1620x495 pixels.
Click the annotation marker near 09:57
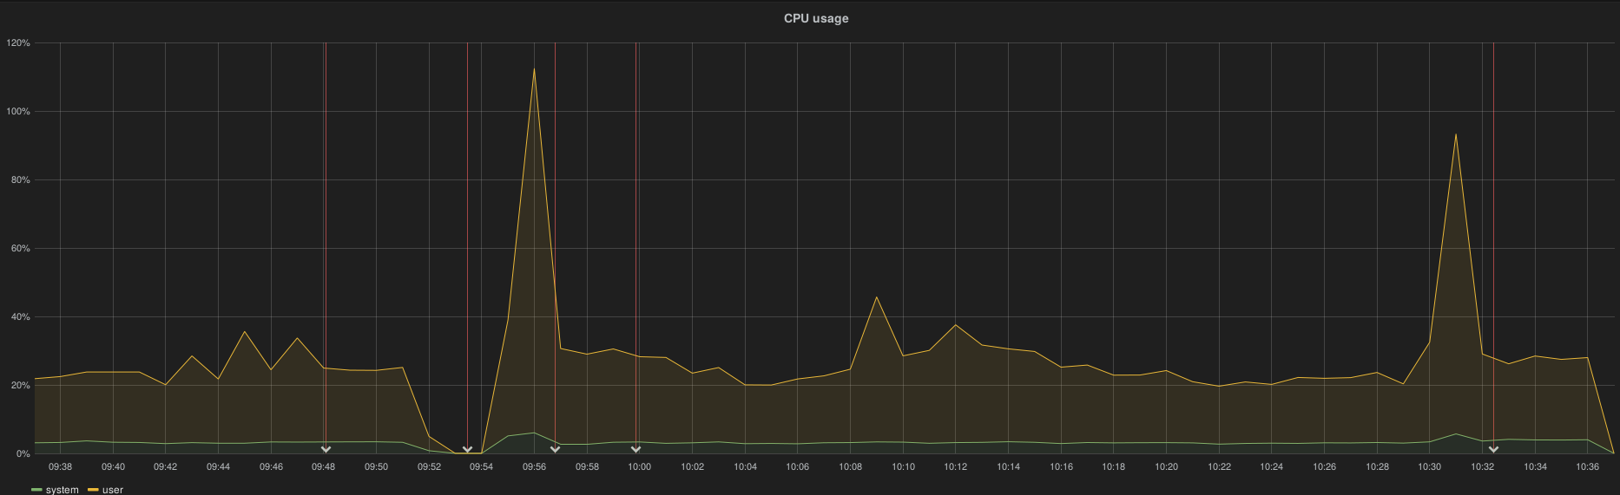(555, 449)
